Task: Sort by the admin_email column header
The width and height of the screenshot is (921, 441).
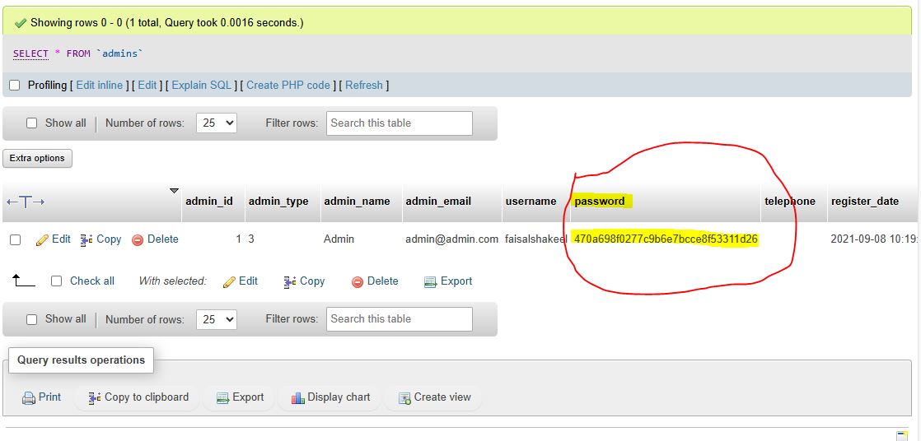Action: tap(438, 202)
